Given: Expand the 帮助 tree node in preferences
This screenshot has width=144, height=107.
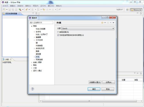Looking at the screenshot, I should pos(32,65).
